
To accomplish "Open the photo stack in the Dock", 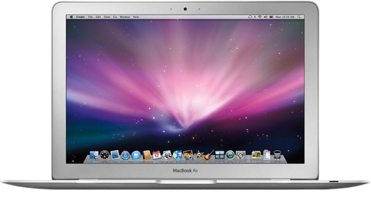I will click(256, 155).
